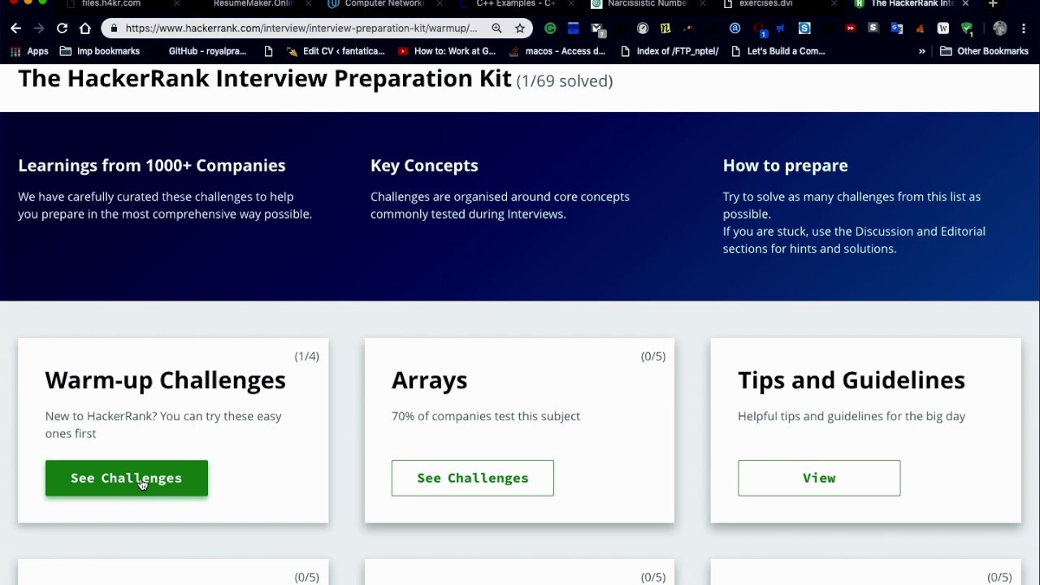Open the GitHub - royalpra bookmark

click(x=199, y=51)
